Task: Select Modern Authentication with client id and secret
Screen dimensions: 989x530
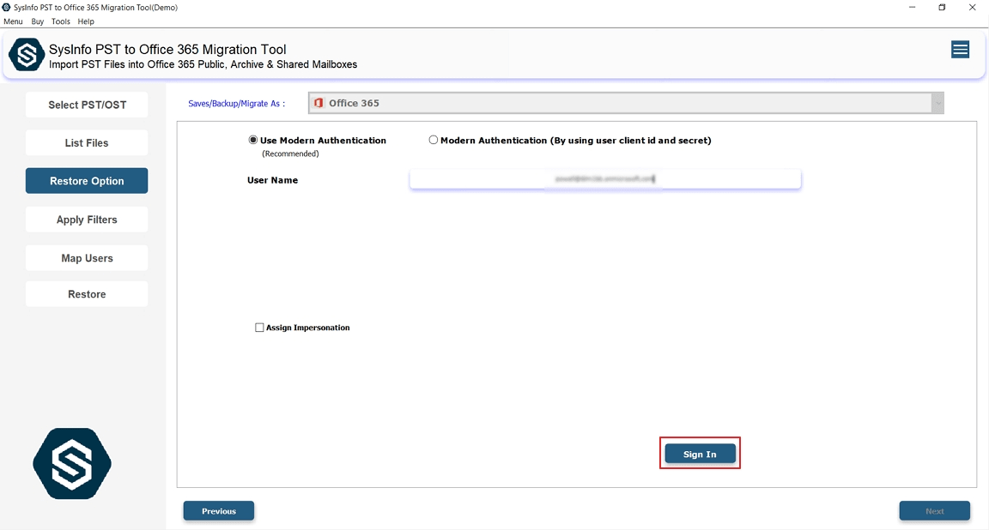Action: (x=434, y=140)
